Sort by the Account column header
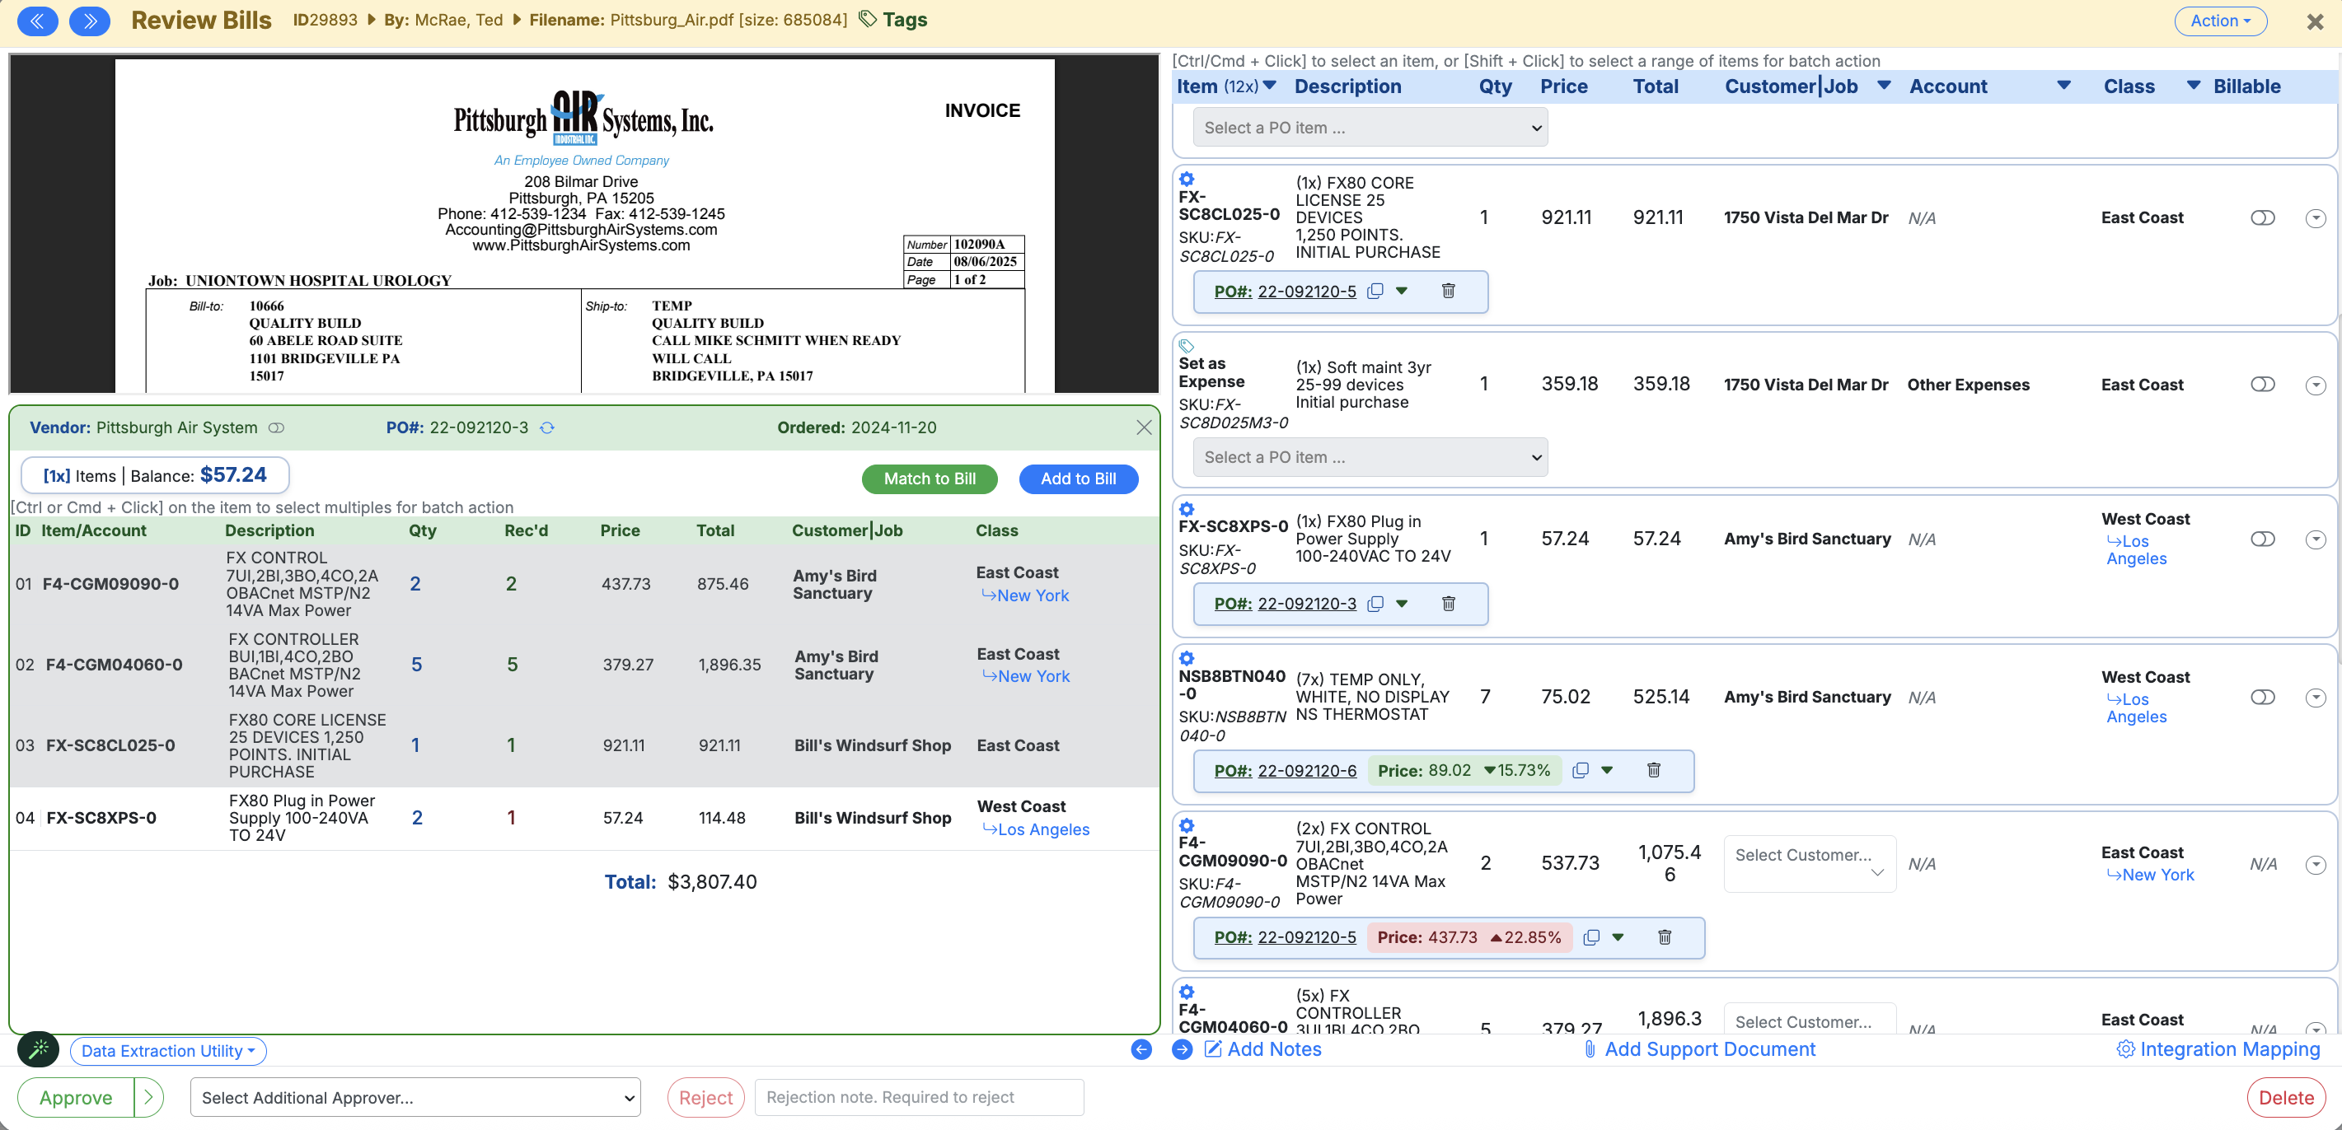Viewport: 2342px width, 1130px height. point(1947,86)
